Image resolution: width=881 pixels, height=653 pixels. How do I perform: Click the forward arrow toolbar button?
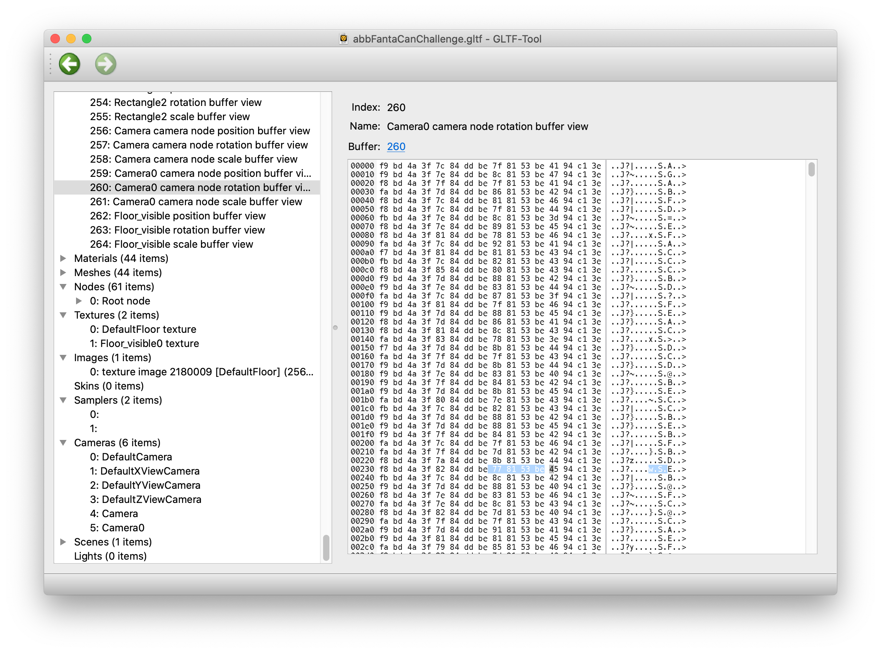tap(106, 64)
